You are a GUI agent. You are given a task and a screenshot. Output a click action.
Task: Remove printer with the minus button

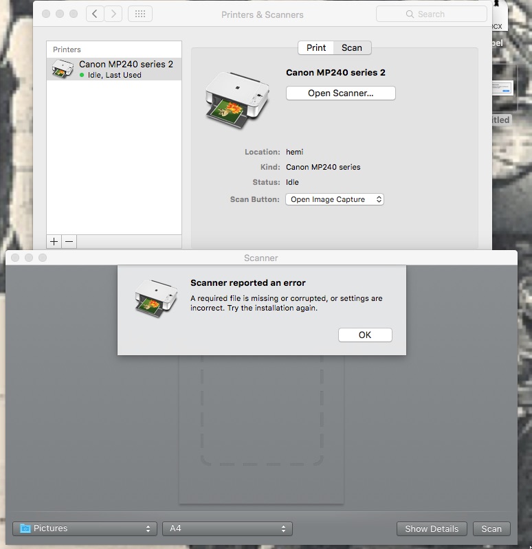(69, 242)
